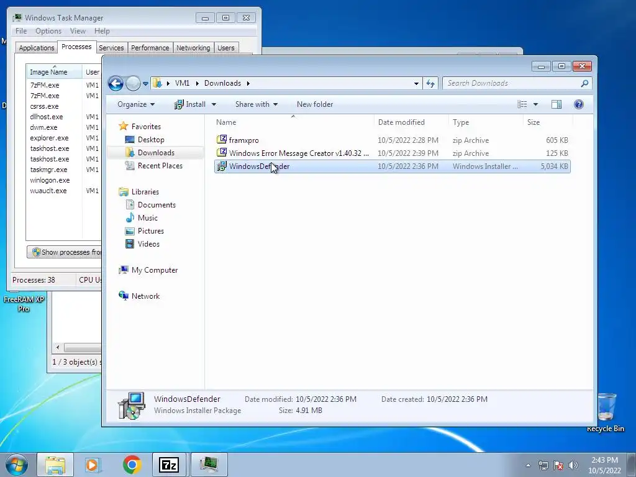Screen dimensions: 636x477
Task: Select Favorites in the navigation pane
Action: (x=146, y=127)
